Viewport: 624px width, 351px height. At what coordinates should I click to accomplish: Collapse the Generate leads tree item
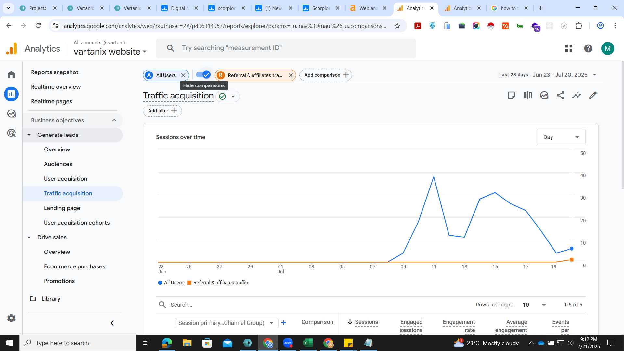[29, 135]
